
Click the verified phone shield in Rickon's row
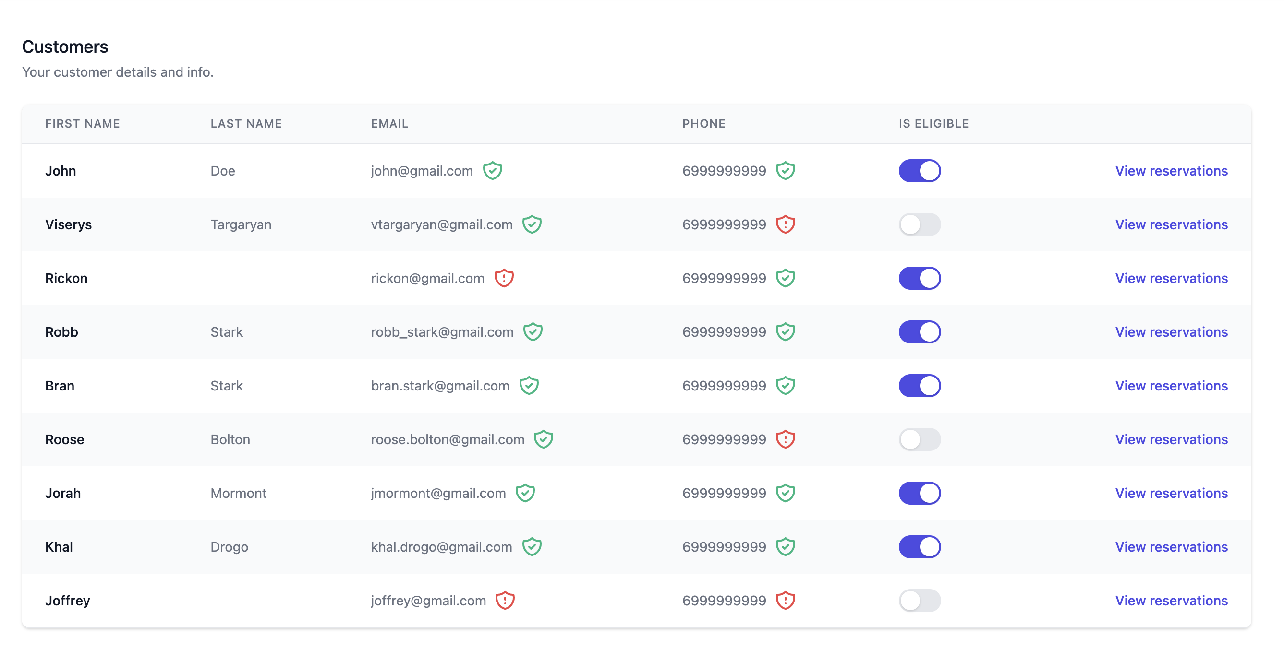(786, 278)
